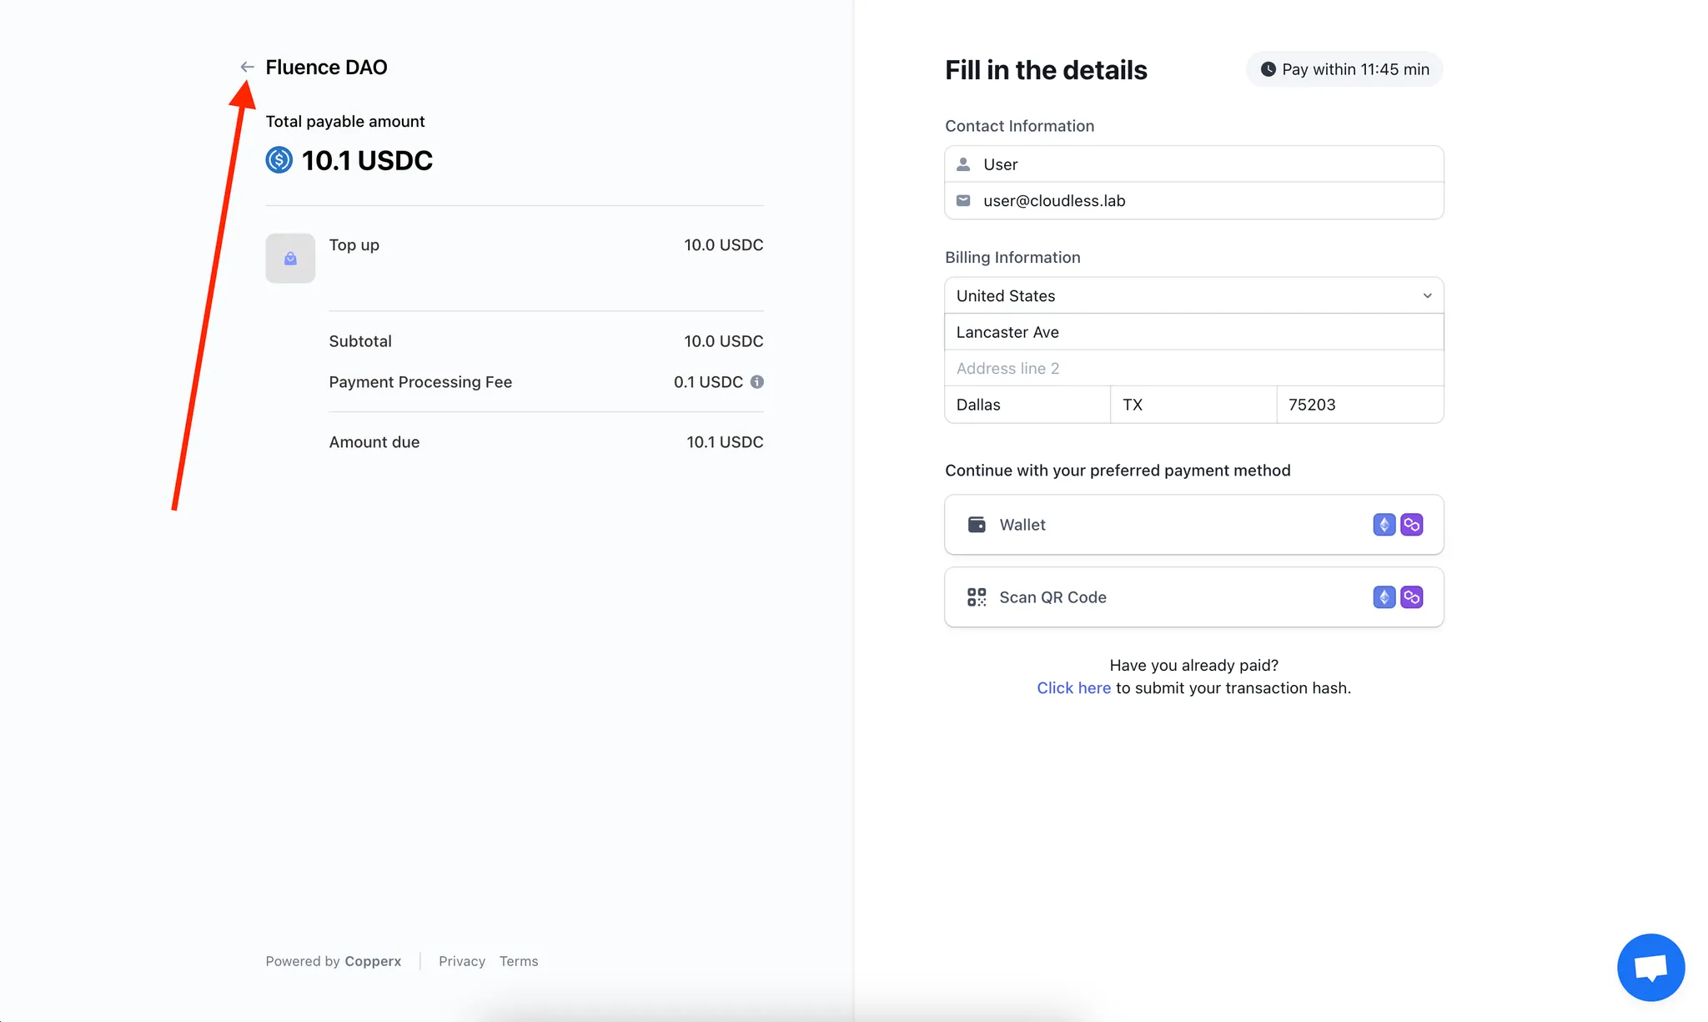Click the QR code icon

coord(977,597)
